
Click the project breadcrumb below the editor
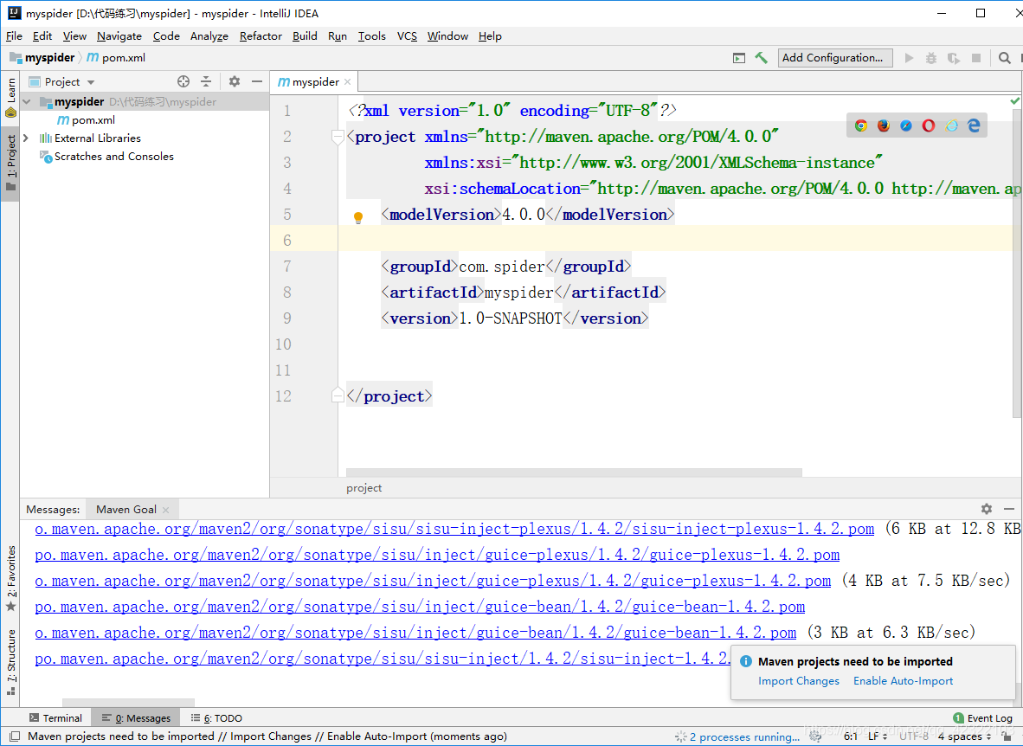tap(364, 487)
